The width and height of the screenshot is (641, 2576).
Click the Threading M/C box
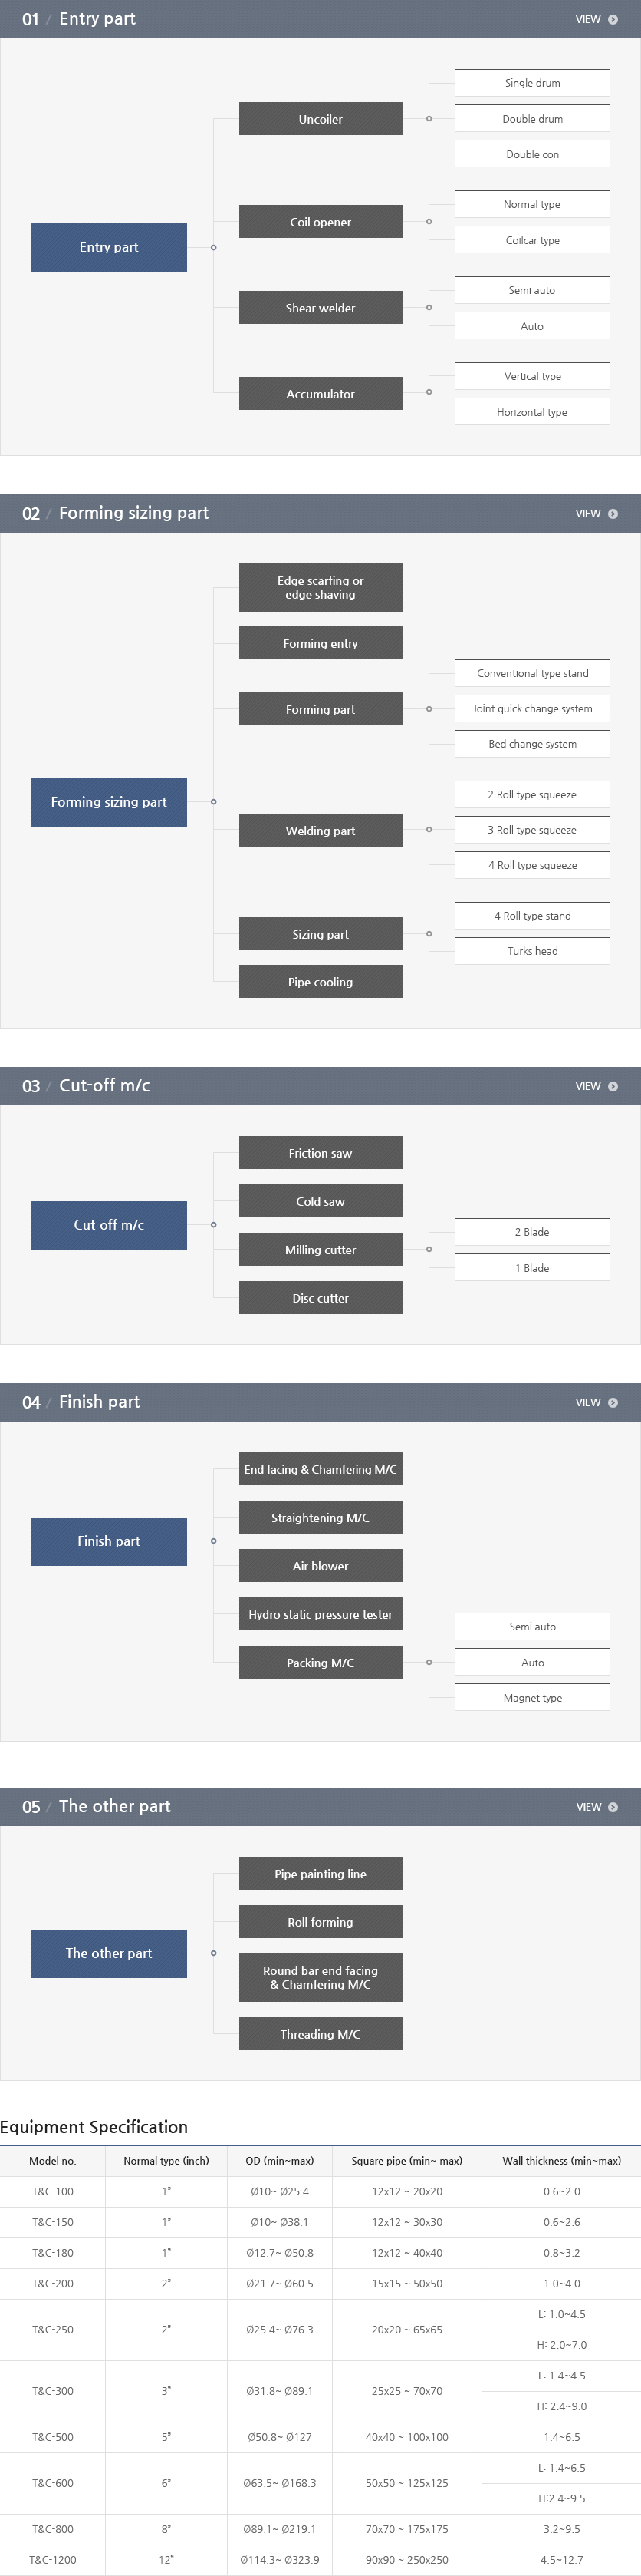[x=320, y=2034]
